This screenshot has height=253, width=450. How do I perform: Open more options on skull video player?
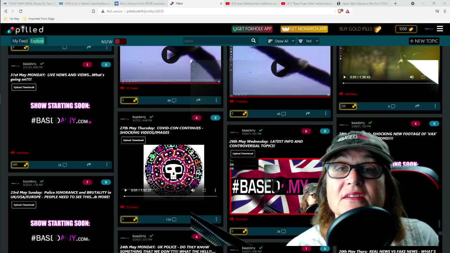pos(215,190)
